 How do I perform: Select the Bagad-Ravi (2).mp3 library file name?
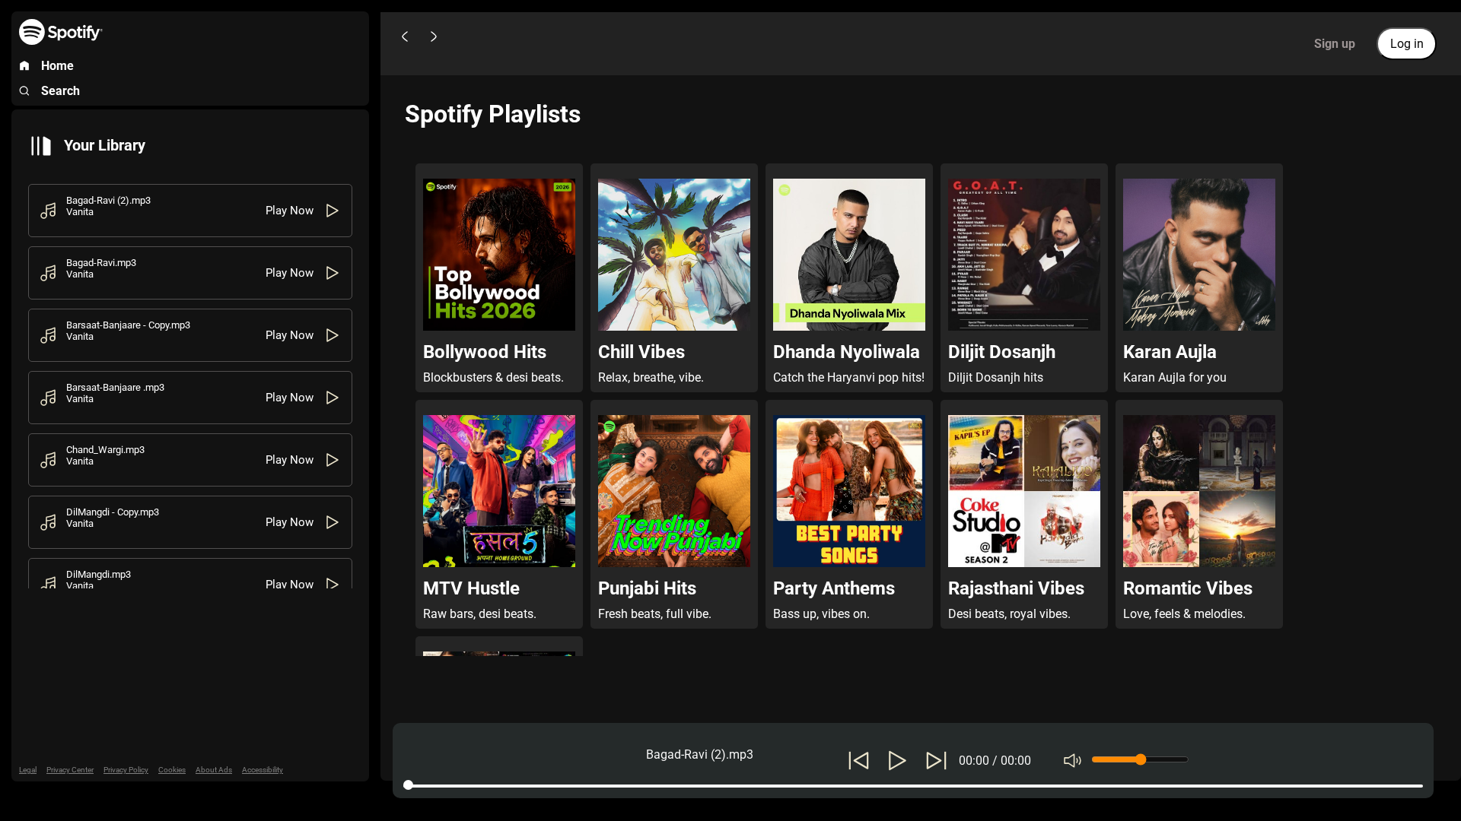[x=108, y=201]
